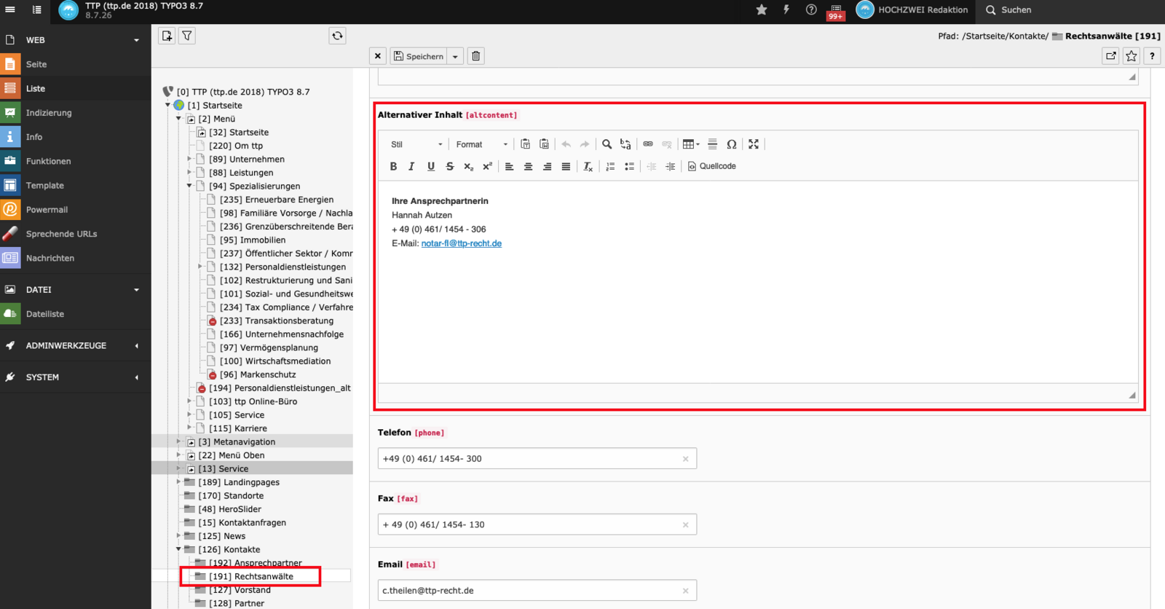Click the notar-fl@ttp-recht.de email link
Screen dimensions: 1165x609
(461, 243)
